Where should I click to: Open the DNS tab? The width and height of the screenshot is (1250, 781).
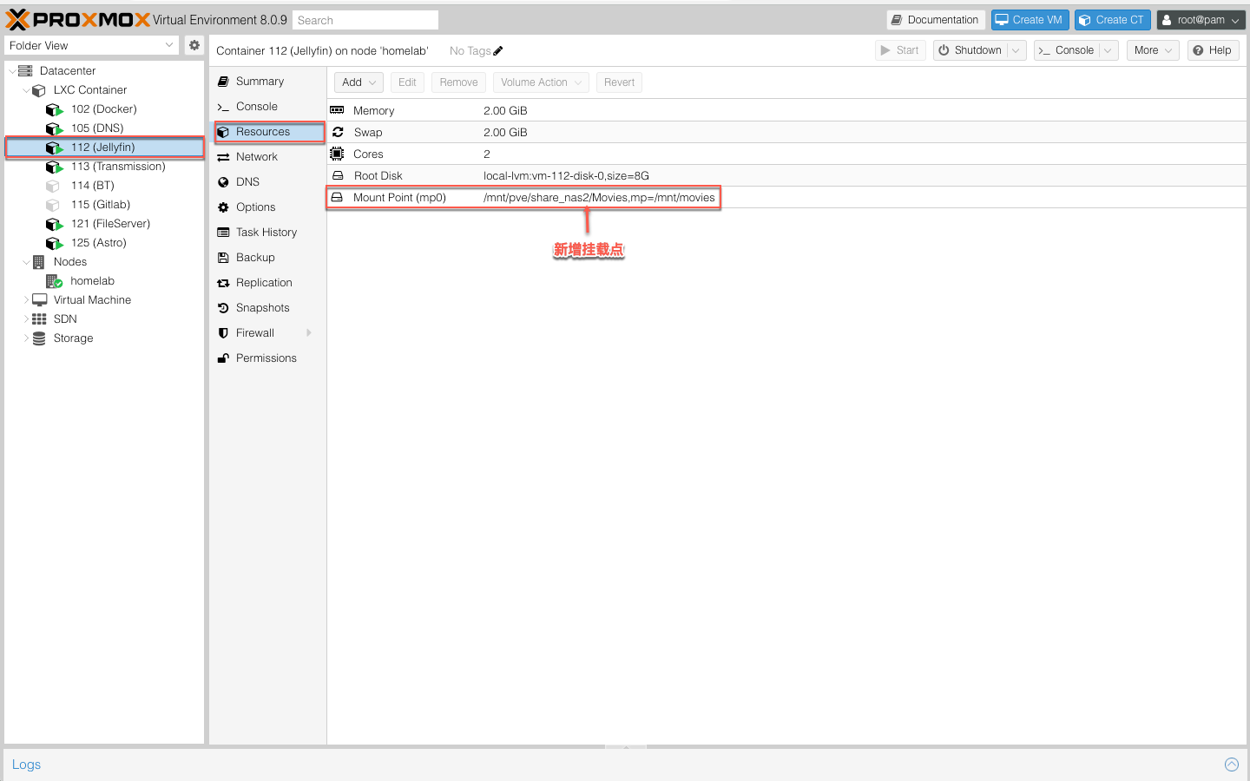268,182
